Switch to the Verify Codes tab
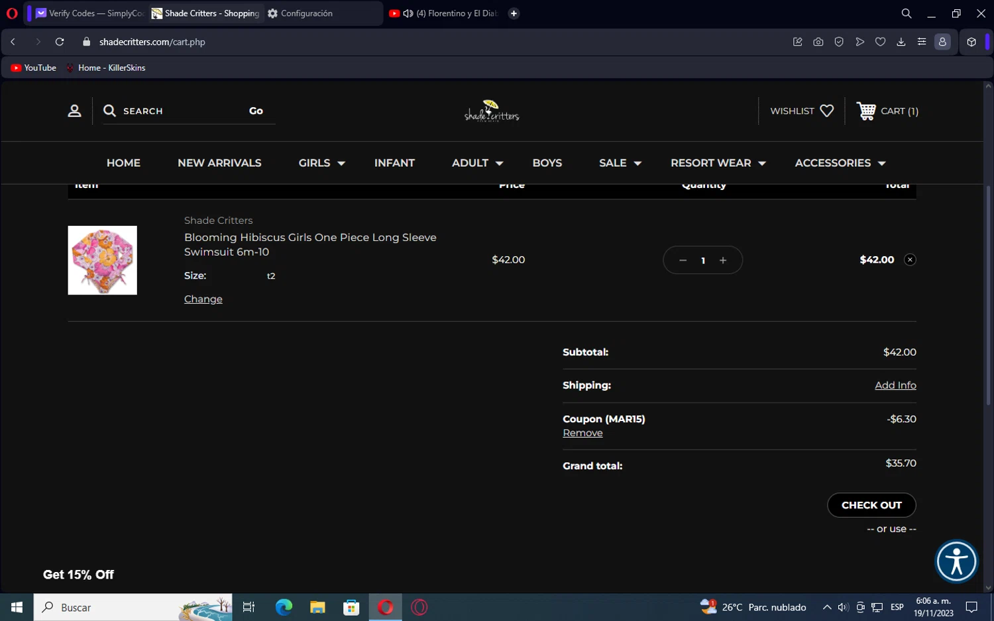The width and height of the screenshot is (994, 621). (x=89, y=13)
